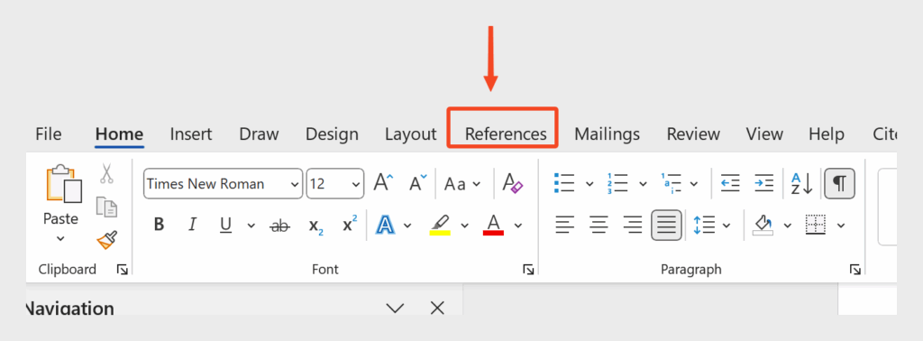Open the Layout tab
Image resolution: width=923 pixels, height=341 pixels.
pos(410,134)
